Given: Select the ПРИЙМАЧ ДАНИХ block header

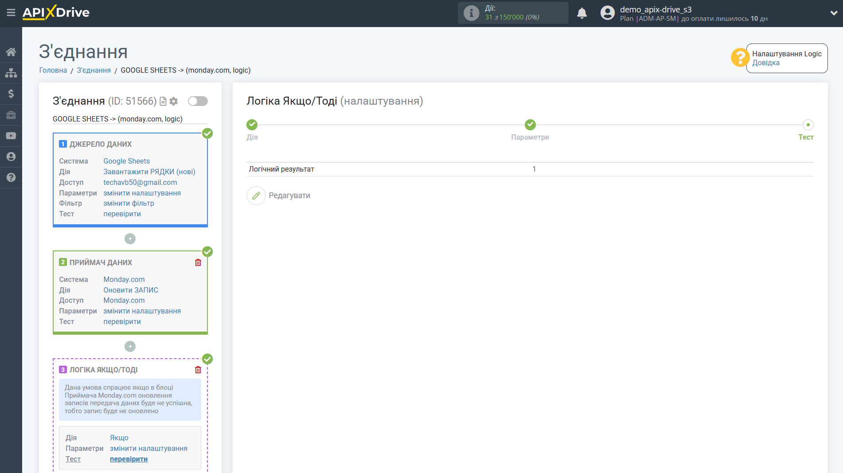Looking at the screenshot, I should pyautogui.click(x=101, y=262).
